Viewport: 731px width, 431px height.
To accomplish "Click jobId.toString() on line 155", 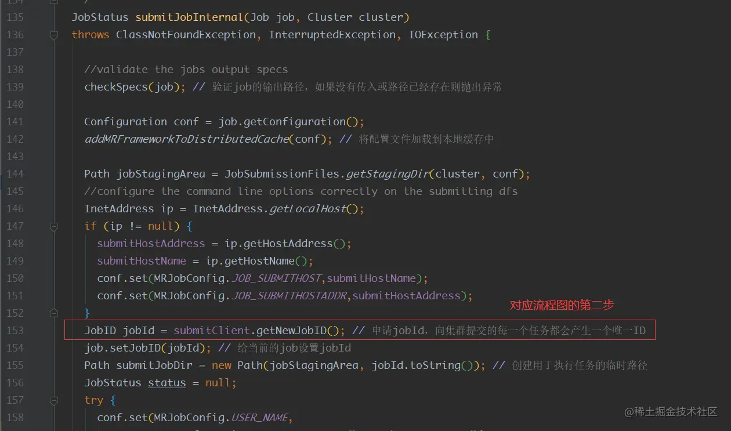I will pos(423,365).
